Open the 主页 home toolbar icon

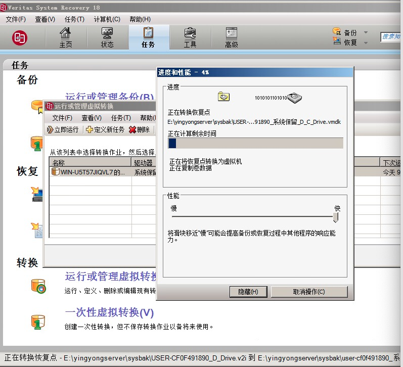coord(66,37)
